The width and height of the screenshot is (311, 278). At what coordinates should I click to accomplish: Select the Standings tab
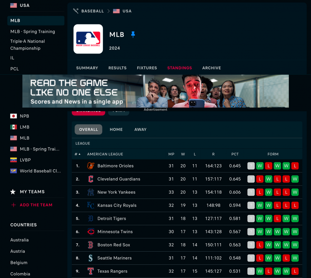point(179,68)
